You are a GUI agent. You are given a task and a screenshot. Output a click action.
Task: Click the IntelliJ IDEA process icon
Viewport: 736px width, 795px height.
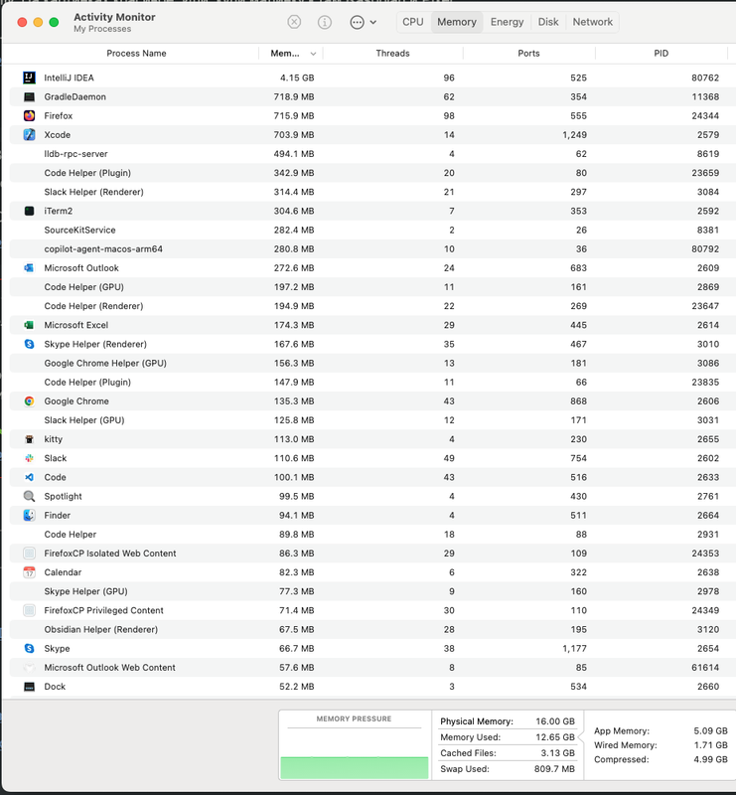click(30, 78)
